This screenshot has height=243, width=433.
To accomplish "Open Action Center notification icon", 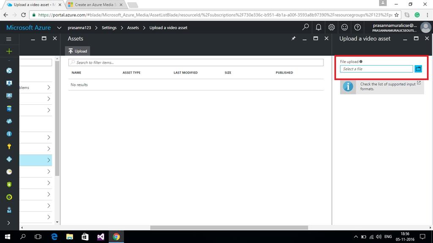I will click(x=422, y=237).
